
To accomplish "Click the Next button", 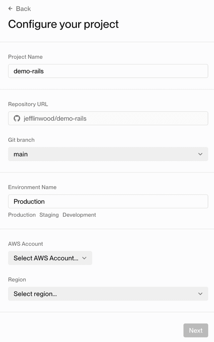I will tap(196, 330).
